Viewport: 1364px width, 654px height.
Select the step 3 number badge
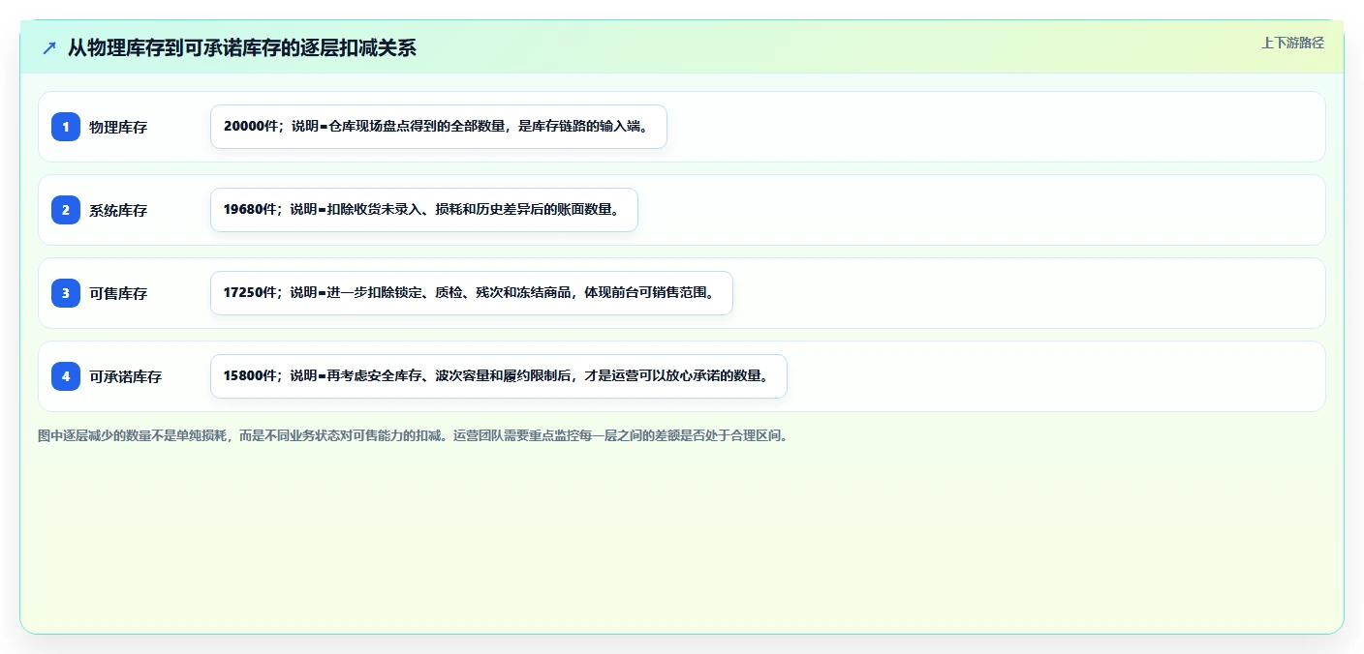(66, 293)
